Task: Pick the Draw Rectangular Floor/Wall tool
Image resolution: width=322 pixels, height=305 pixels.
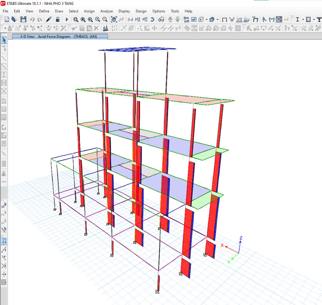Action: [4, 109]
